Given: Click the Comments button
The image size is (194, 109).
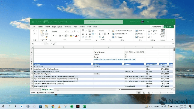Looking at the screenshot, I should tap(156, 27).
